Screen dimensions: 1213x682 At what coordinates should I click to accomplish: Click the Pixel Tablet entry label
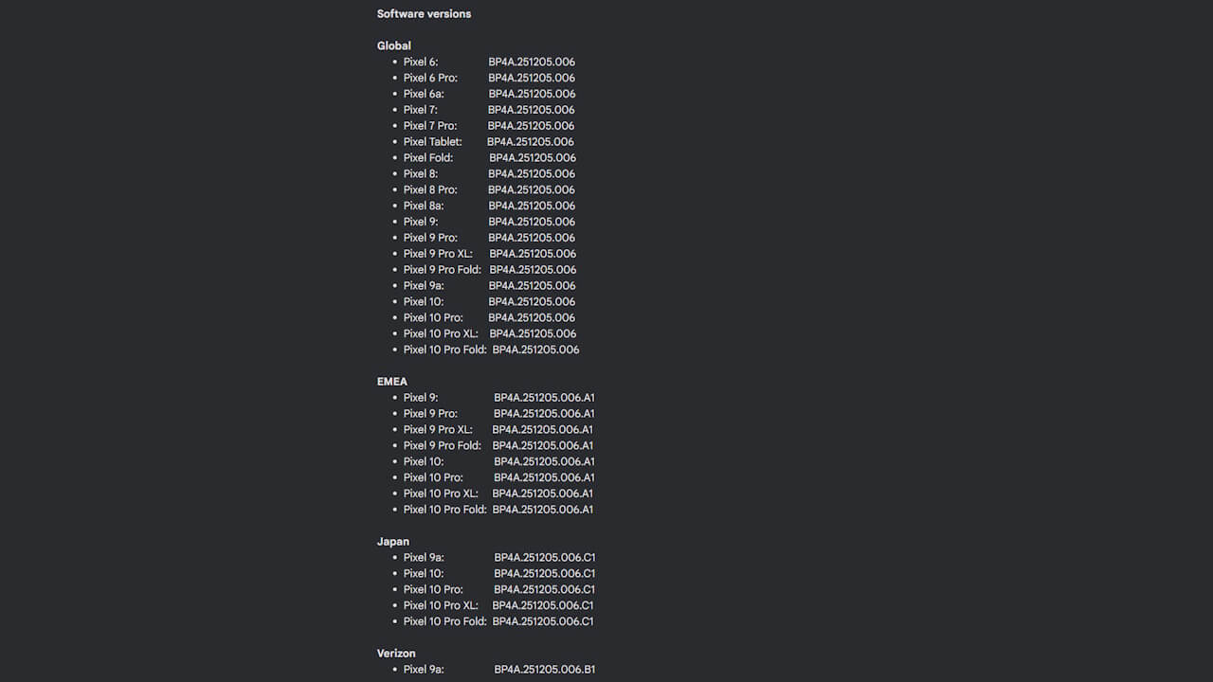[433, 142]
